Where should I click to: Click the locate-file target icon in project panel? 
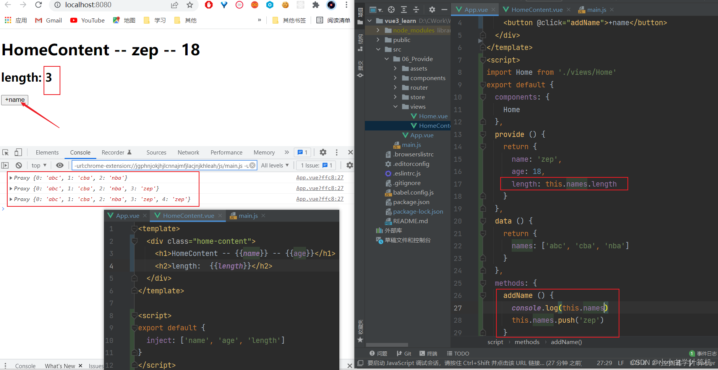pyautogui.click(x=391, y=10)
